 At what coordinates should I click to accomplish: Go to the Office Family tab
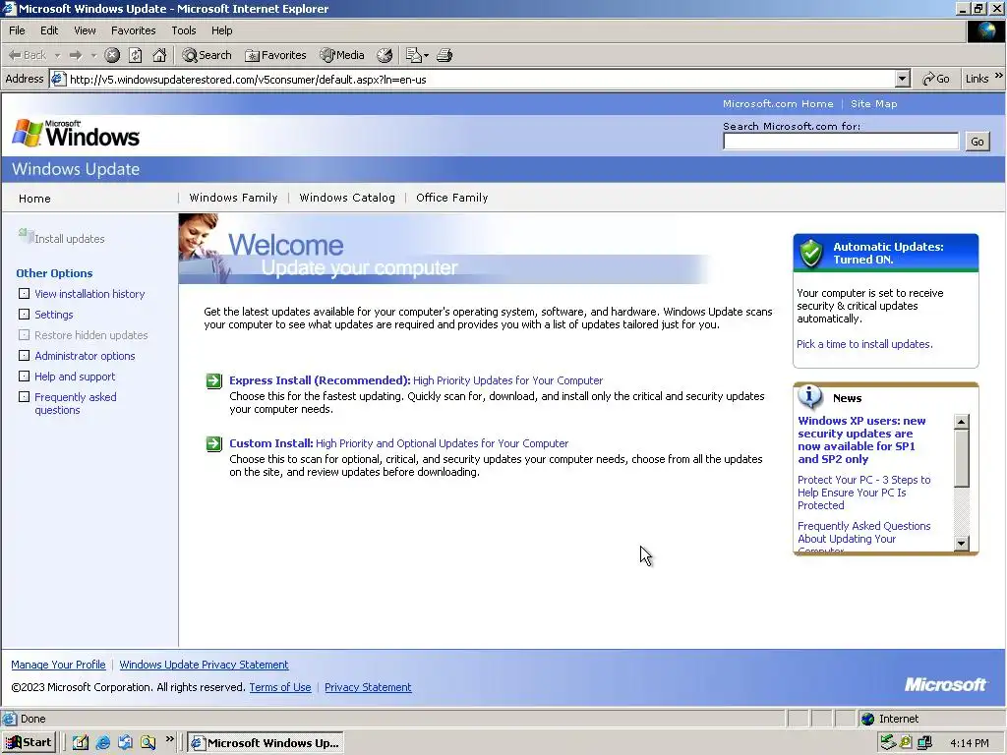[452, 198]
